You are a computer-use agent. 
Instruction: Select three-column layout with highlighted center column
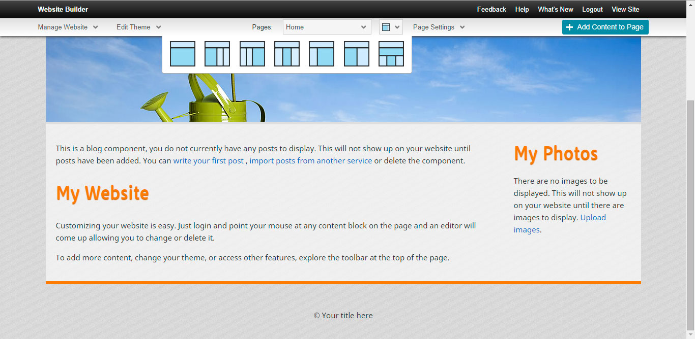pos(287,54)
